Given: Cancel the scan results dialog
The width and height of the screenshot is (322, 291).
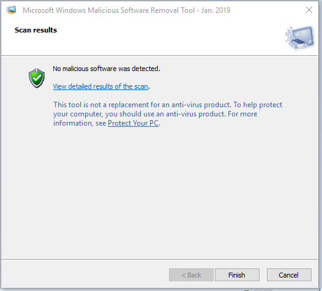Looking at the screenshot, I should pos(289,274).
